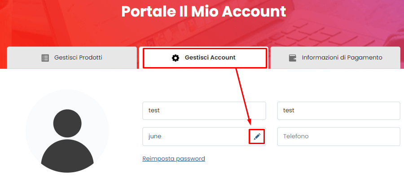Image resolution: width=404 pixels, height=183 pixels.
Task: Click the pencil edit icon in email field
Action: [x=257, y=136]
